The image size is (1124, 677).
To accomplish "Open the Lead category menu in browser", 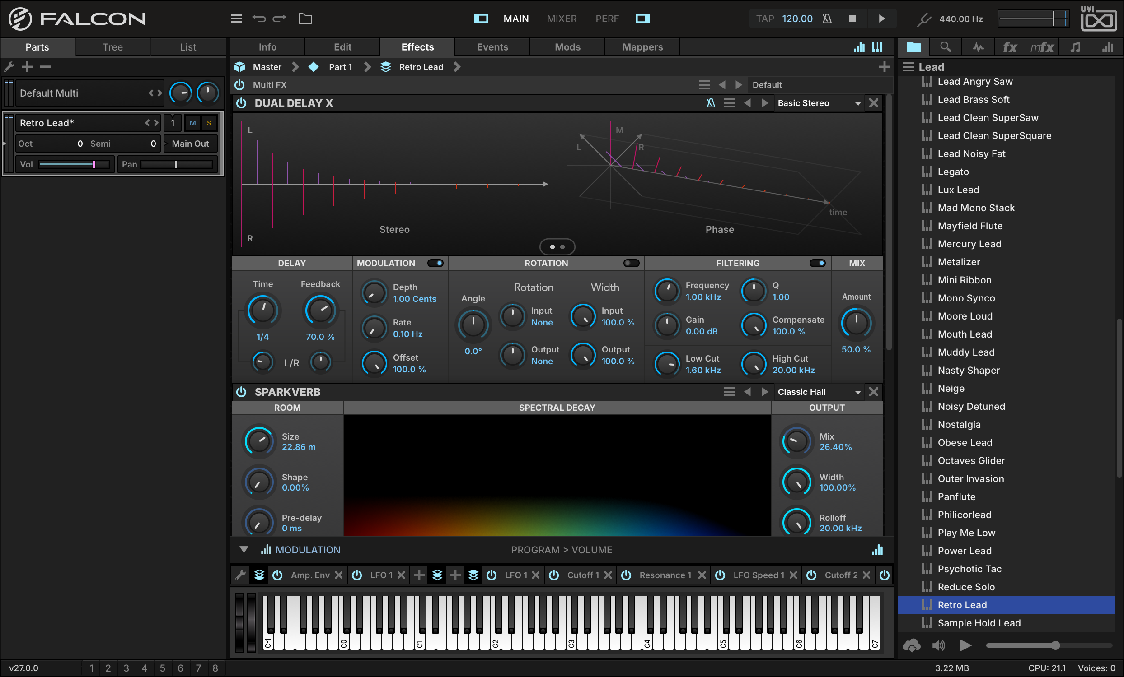I will click(908, 67).
